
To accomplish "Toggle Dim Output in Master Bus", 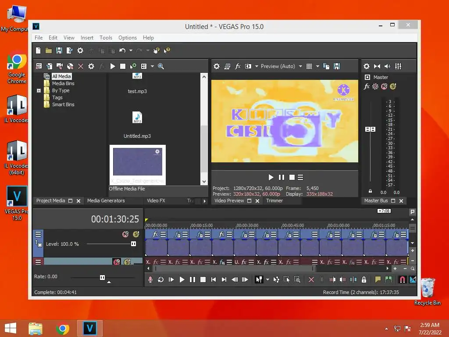I will tap(388, 67).
